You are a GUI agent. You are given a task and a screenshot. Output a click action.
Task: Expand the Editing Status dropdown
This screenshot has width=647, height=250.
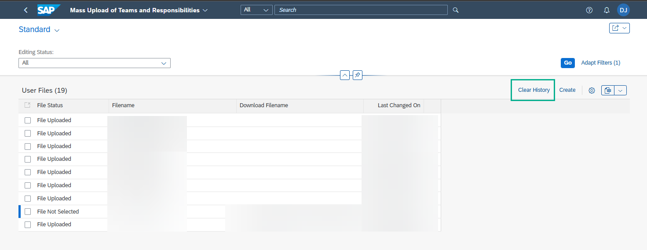[x=164, y=63]
